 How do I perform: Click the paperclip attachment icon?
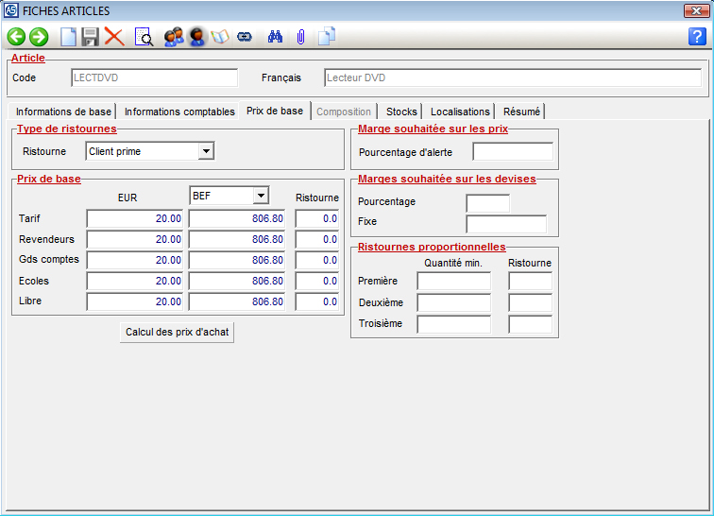click(x=300, y=37)
